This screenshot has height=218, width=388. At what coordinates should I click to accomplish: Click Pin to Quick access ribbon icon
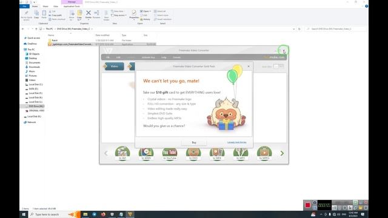(x=26, y=15)
